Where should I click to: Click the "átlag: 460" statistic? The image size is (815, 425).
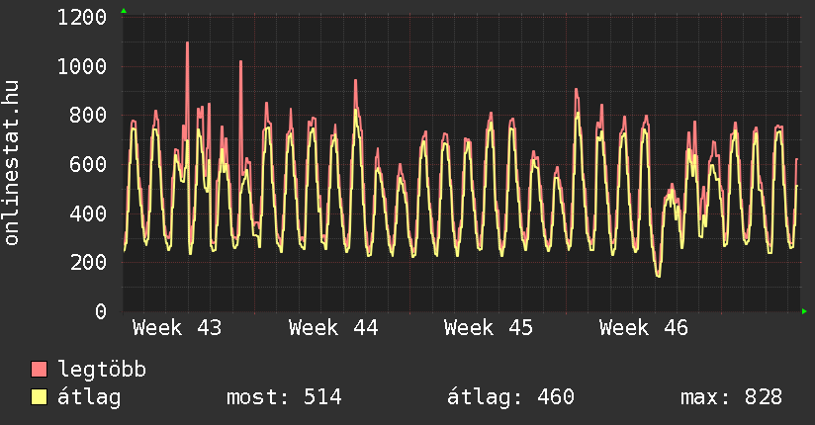pos(511,398)
